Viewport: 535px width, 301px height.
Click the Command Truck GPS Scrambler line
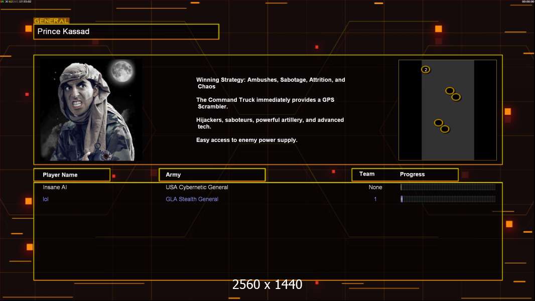click(x=265, y=103)
